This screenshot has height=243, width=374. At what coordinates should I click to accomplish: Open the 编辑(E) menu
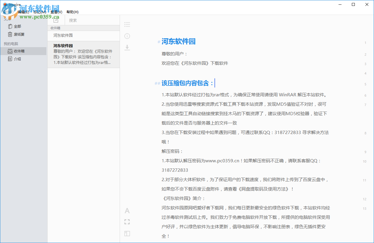pyautogui.click(x=23, y=12)
